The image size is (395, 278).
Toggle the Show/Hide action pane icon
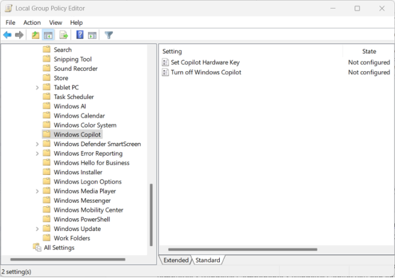click(92, 35)
